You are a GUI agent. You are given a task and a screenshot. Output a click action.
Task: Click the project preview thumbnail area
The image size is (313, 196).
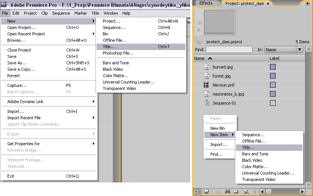point(219,23)
